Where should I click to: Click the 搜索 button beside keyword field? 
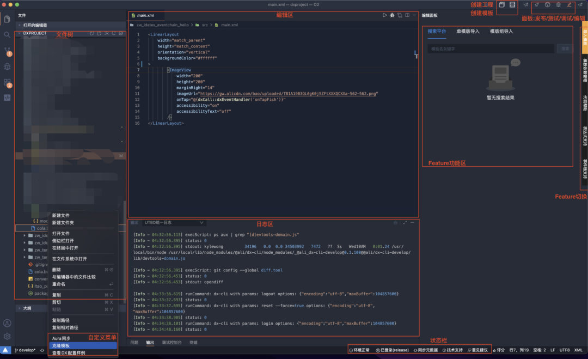coord(564,49)
